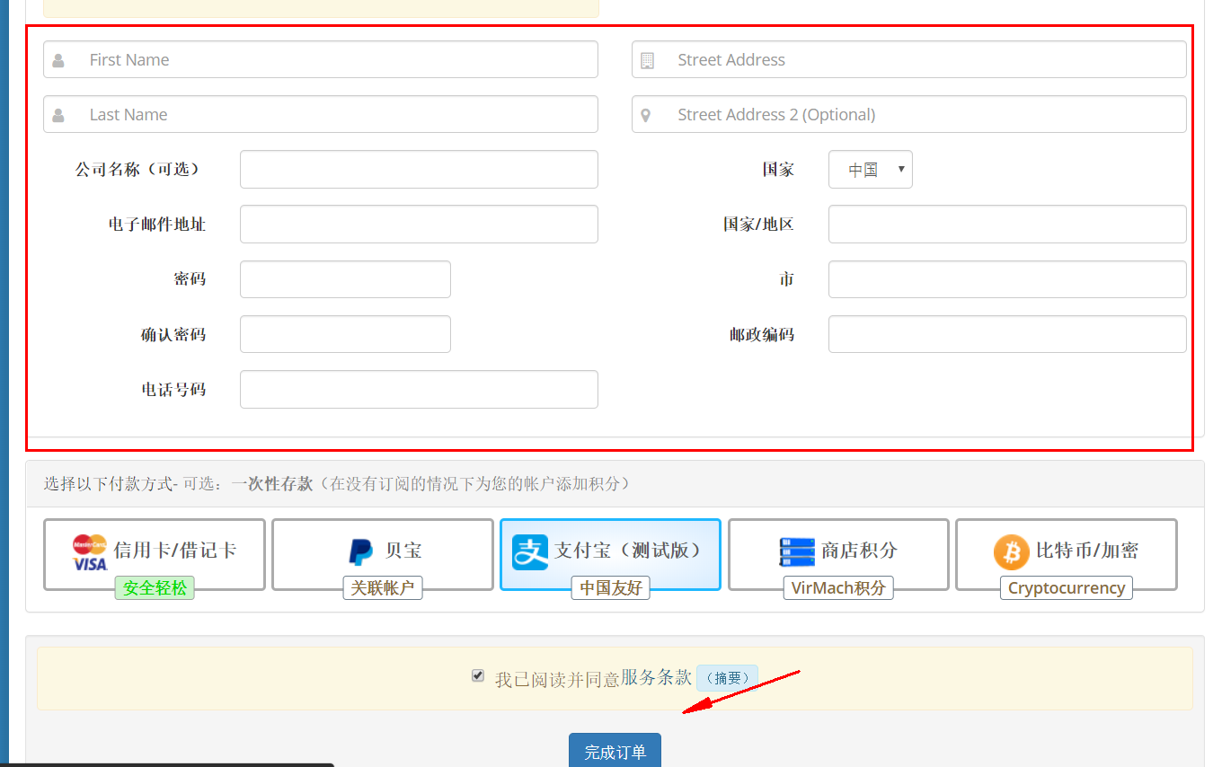The width and height of the screenshot is (1213, 767).
Task: Click the Visa/MasterCard credit card icon
Action: tap(90, 552)
